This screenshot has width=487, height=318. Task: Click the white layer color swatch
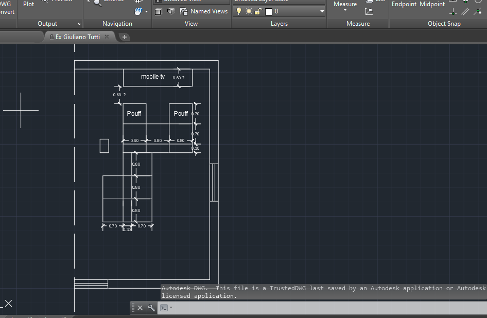(269, 12)
